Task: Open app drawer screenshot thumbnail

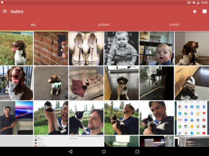Action: (192, 118)
